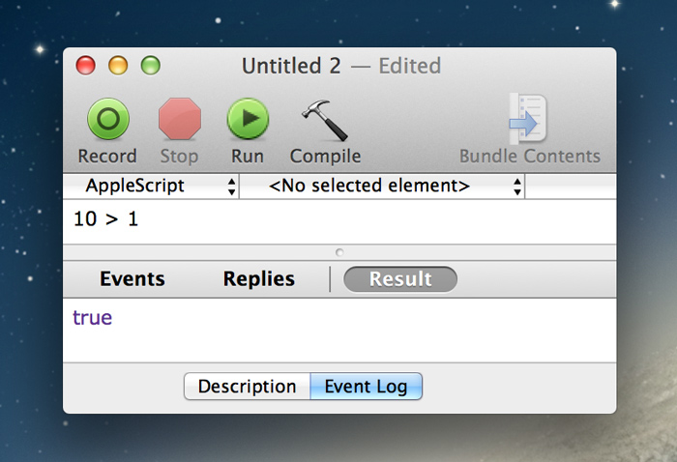Click the AppleScript dropdown stepper arrows
This screenshot has height=462, width=677.
coord(232,187)
